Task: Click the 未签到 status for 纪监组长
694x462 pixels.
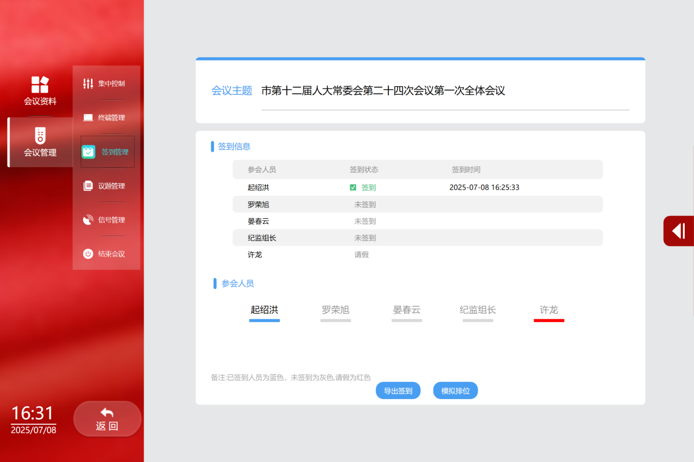Action: pos(365,238)
